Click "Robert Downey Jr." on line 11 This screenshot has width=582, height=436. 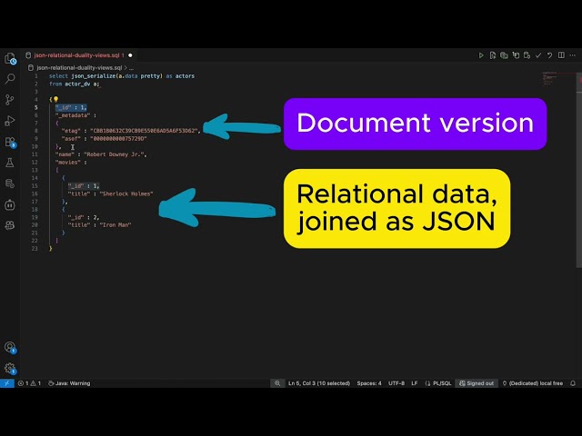(x=114, y=154)
